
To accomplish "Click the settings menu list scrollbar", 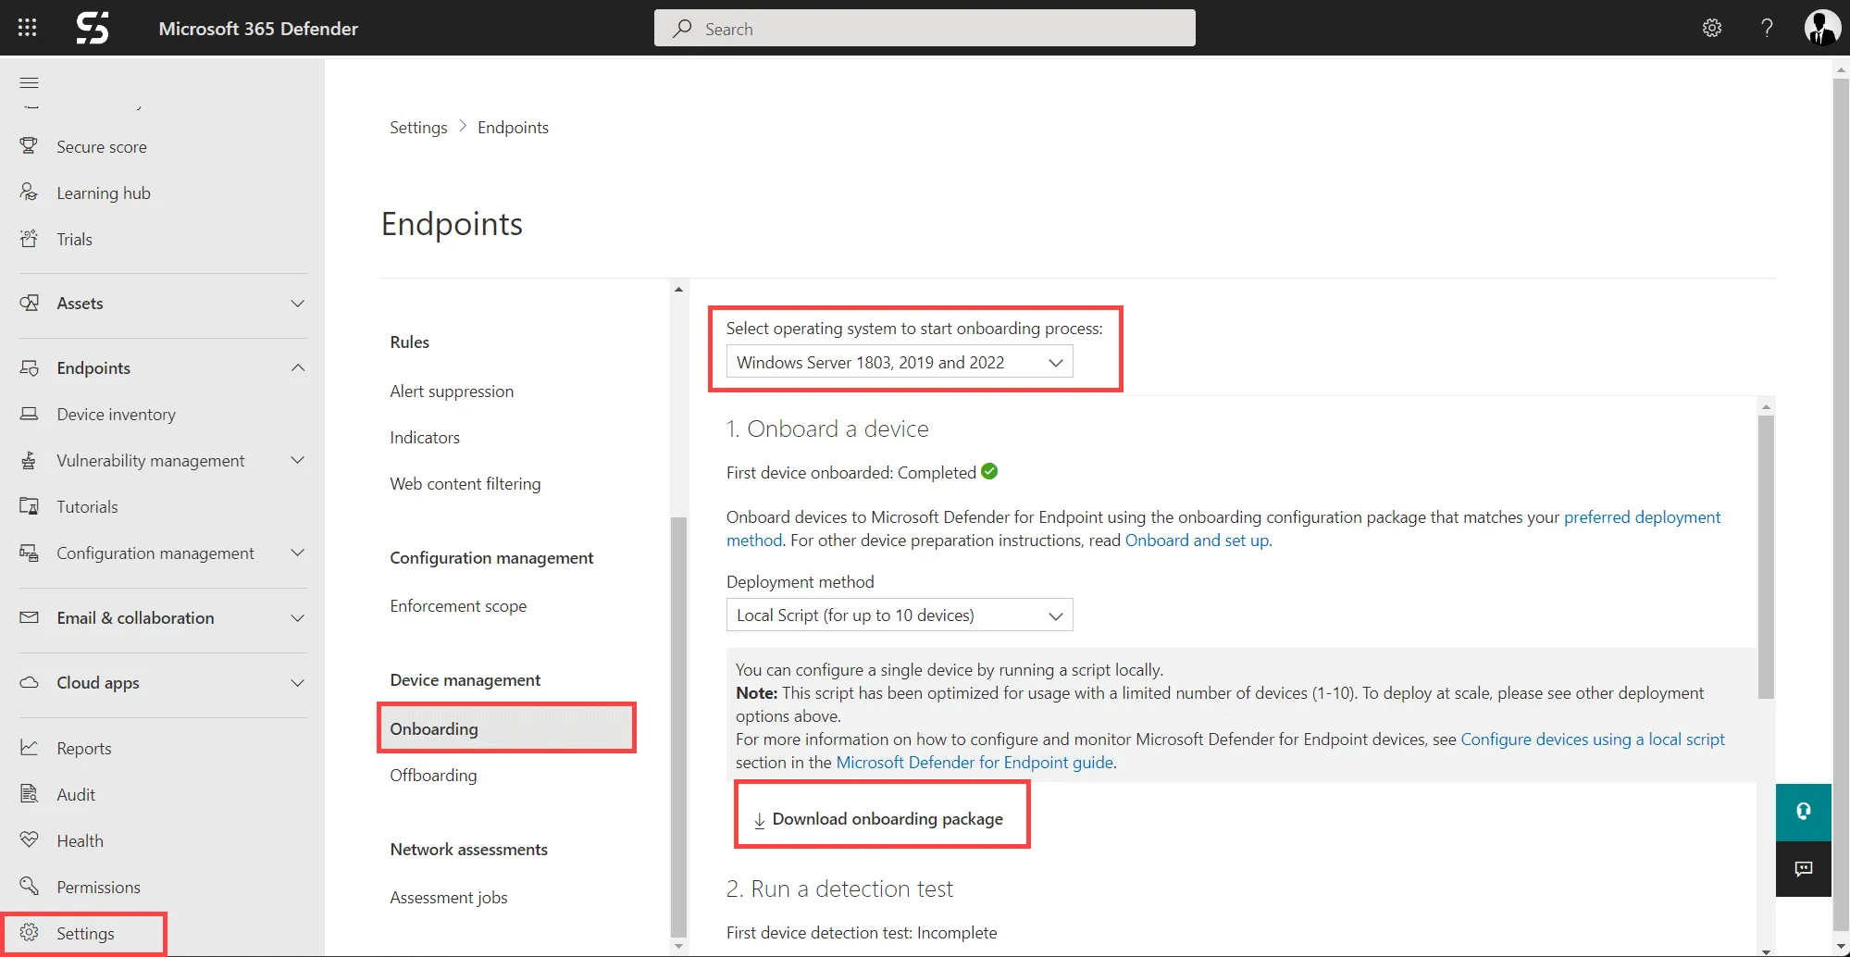I will click(678, 727).
